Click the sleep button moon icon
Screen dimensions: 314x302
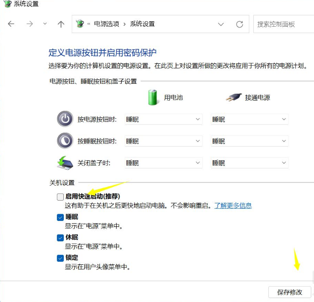[x=65, y=141]
